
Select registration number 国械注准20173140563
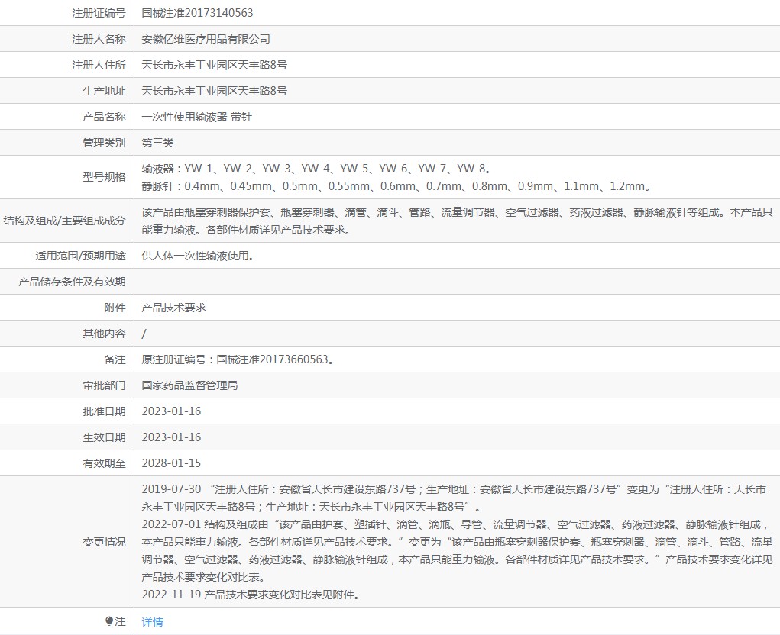pos(198,13)
